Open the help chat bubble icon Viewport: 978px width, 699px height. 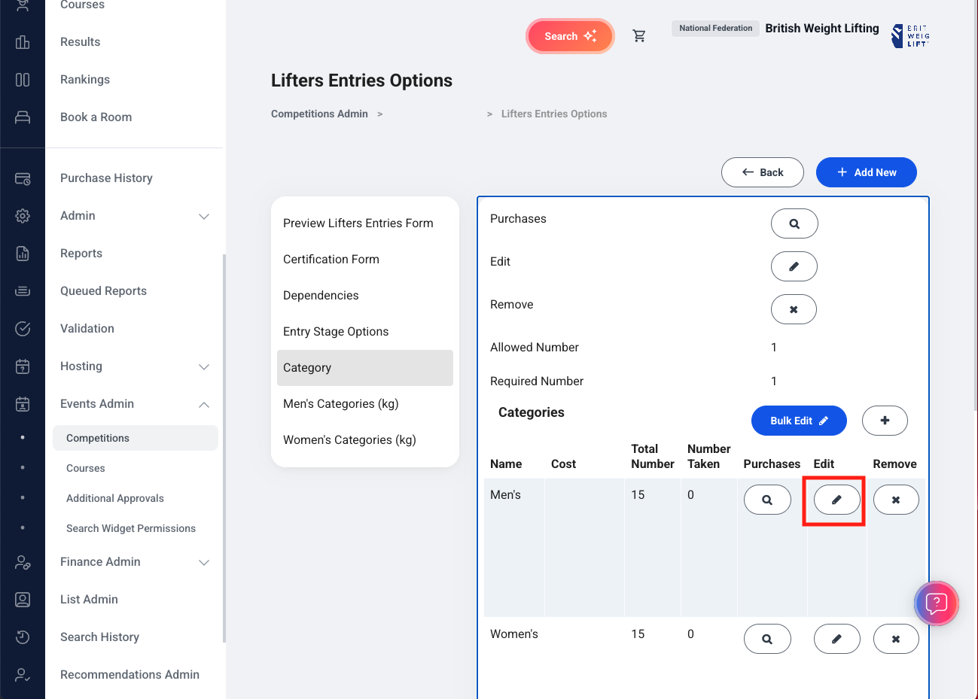point(936,603)
